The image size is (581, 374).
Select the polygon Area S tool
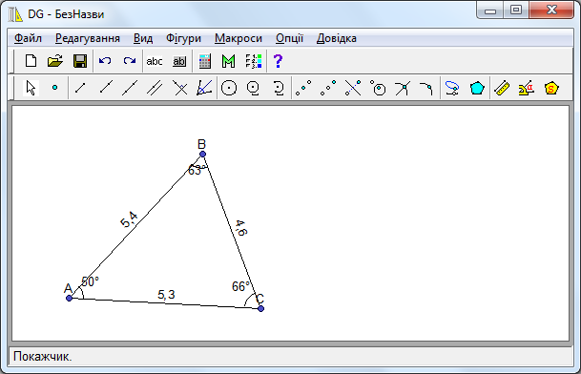551,88
